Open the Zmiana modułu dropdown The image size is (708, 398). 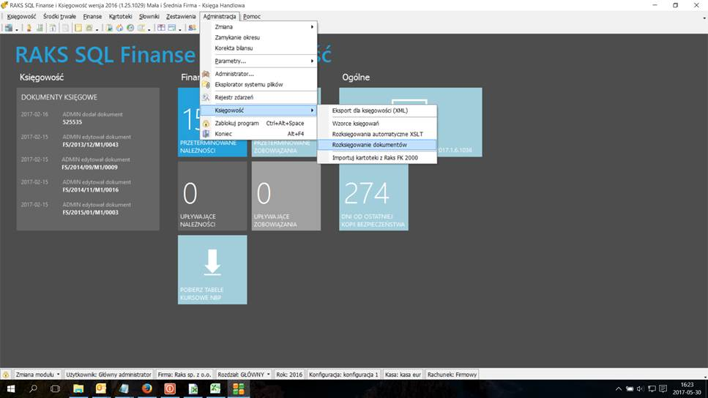pos(36,375)
